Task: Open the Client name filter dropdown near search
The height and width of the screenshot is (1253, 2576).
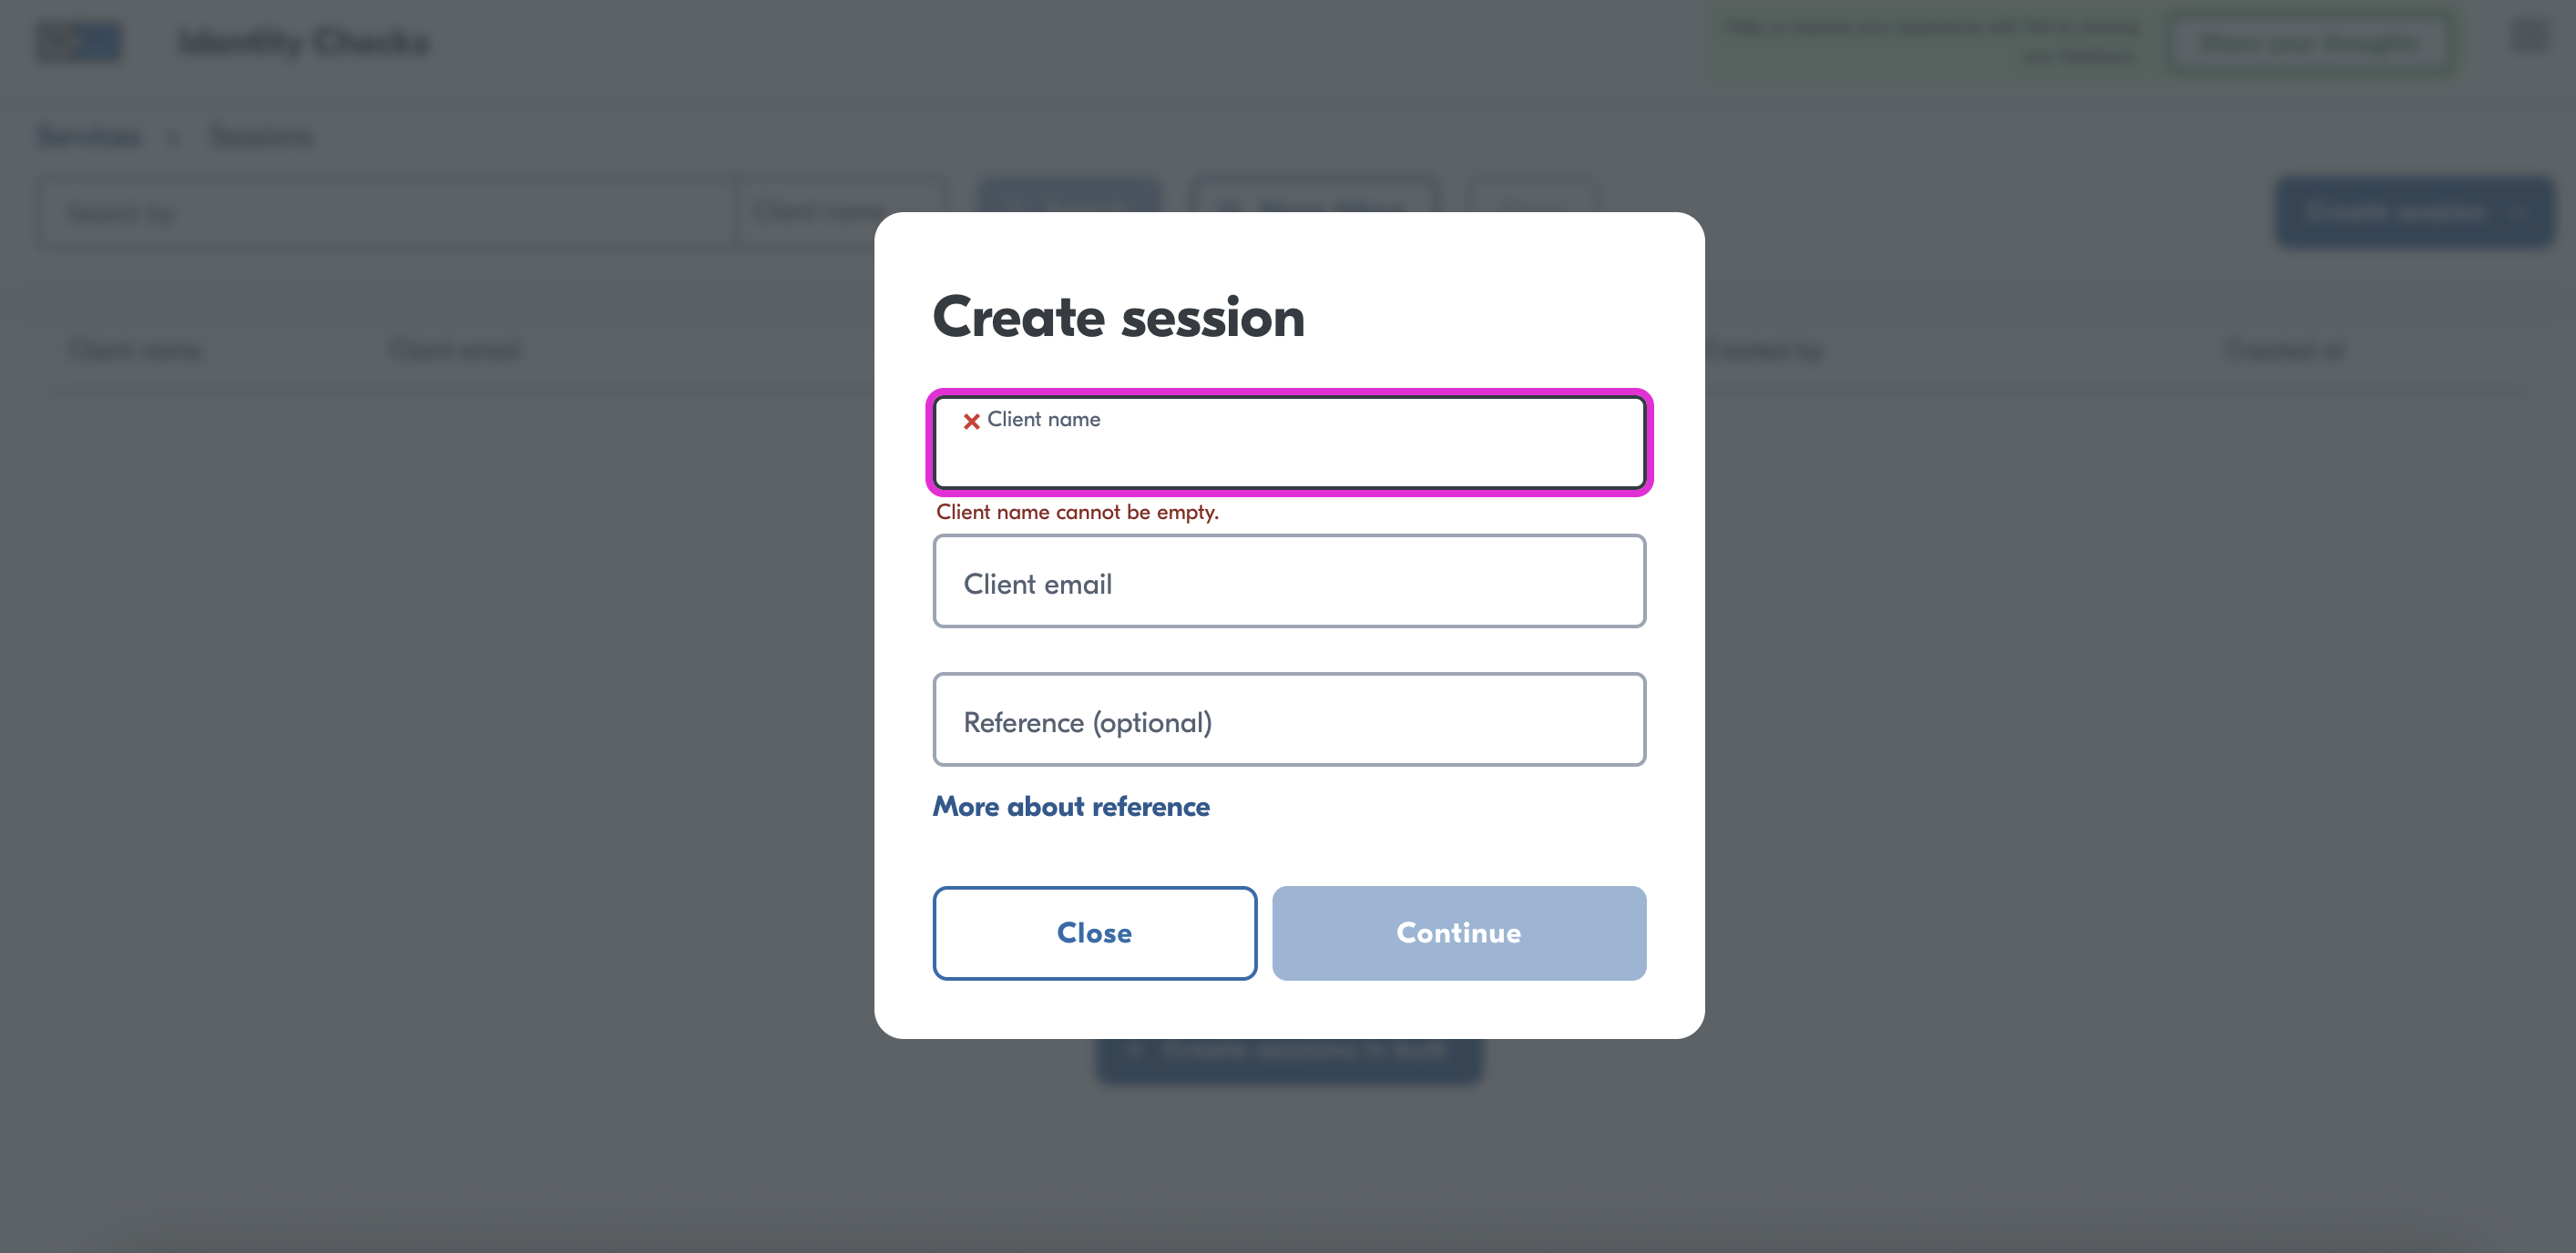Action: click(841, 212)
